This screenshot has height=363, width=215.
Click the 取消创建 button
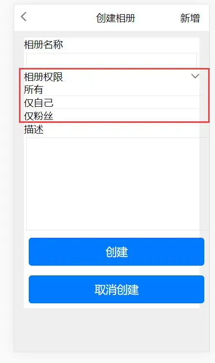pyautogui.click(x=117, y=290)
